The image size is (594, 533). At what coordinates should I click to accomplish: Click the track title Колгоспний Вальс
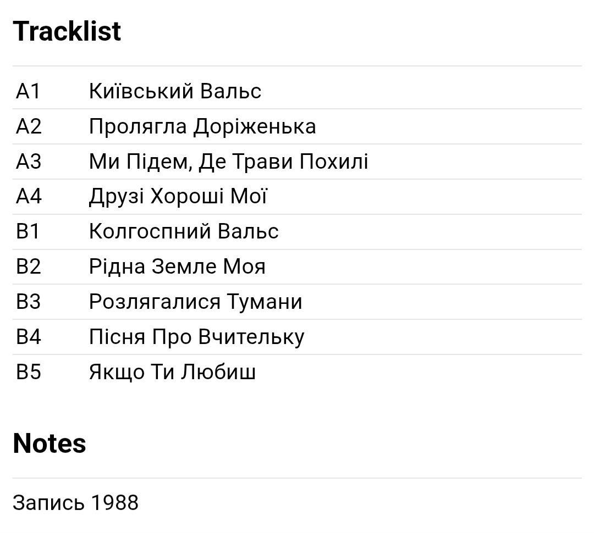[x=184, y=231]
